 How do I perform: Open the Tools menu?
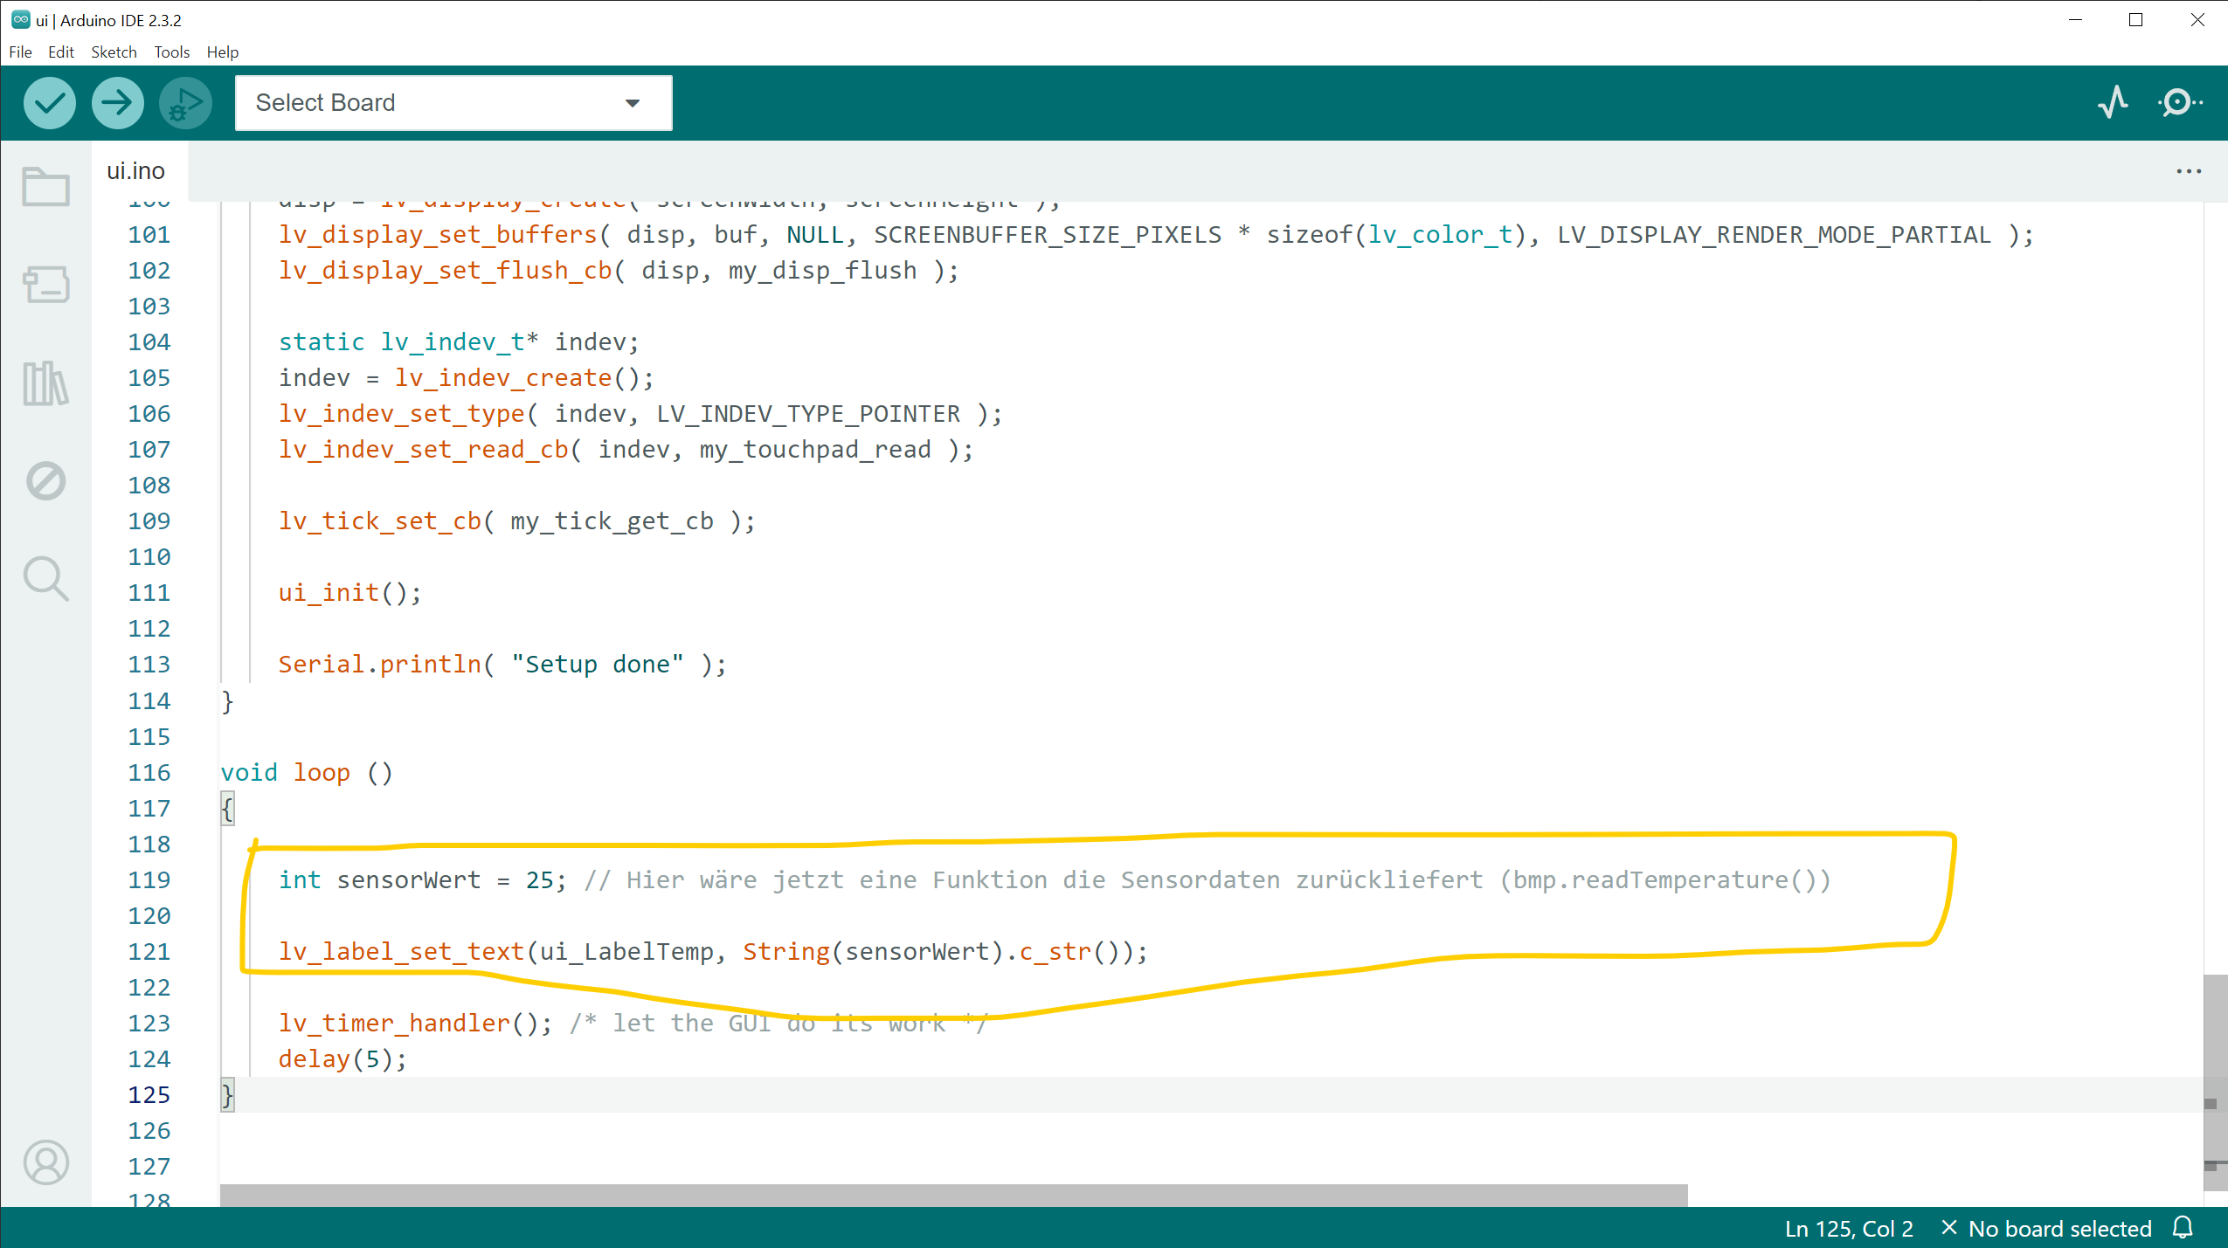(171, 52)
